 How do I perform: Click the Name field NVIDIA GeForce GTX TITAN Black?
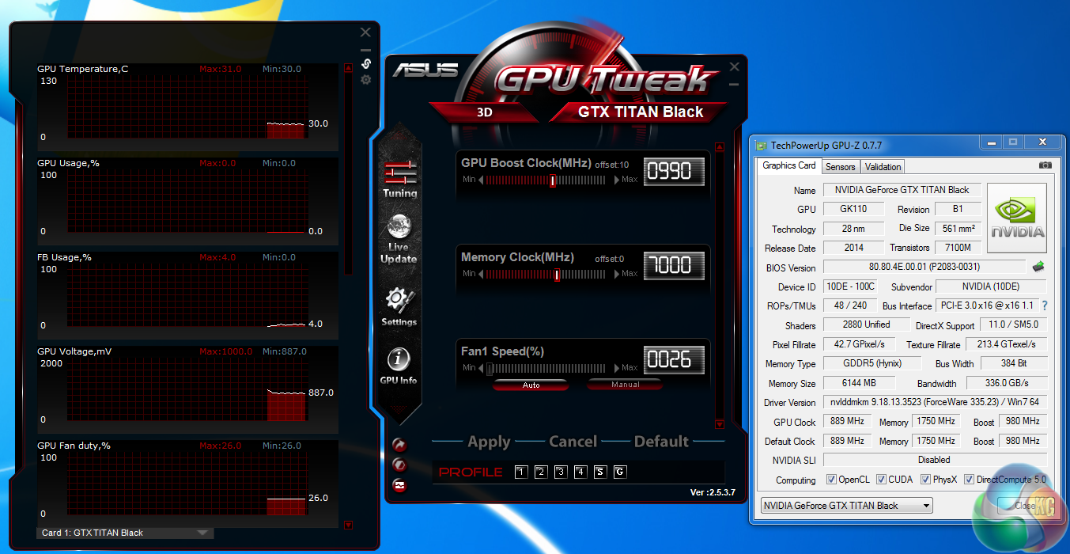point(902,190)
